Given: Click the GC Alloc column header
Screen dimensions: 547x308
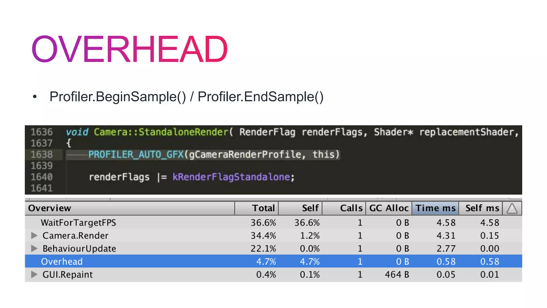Looking at the screenshot, I should tap(389, 208).
